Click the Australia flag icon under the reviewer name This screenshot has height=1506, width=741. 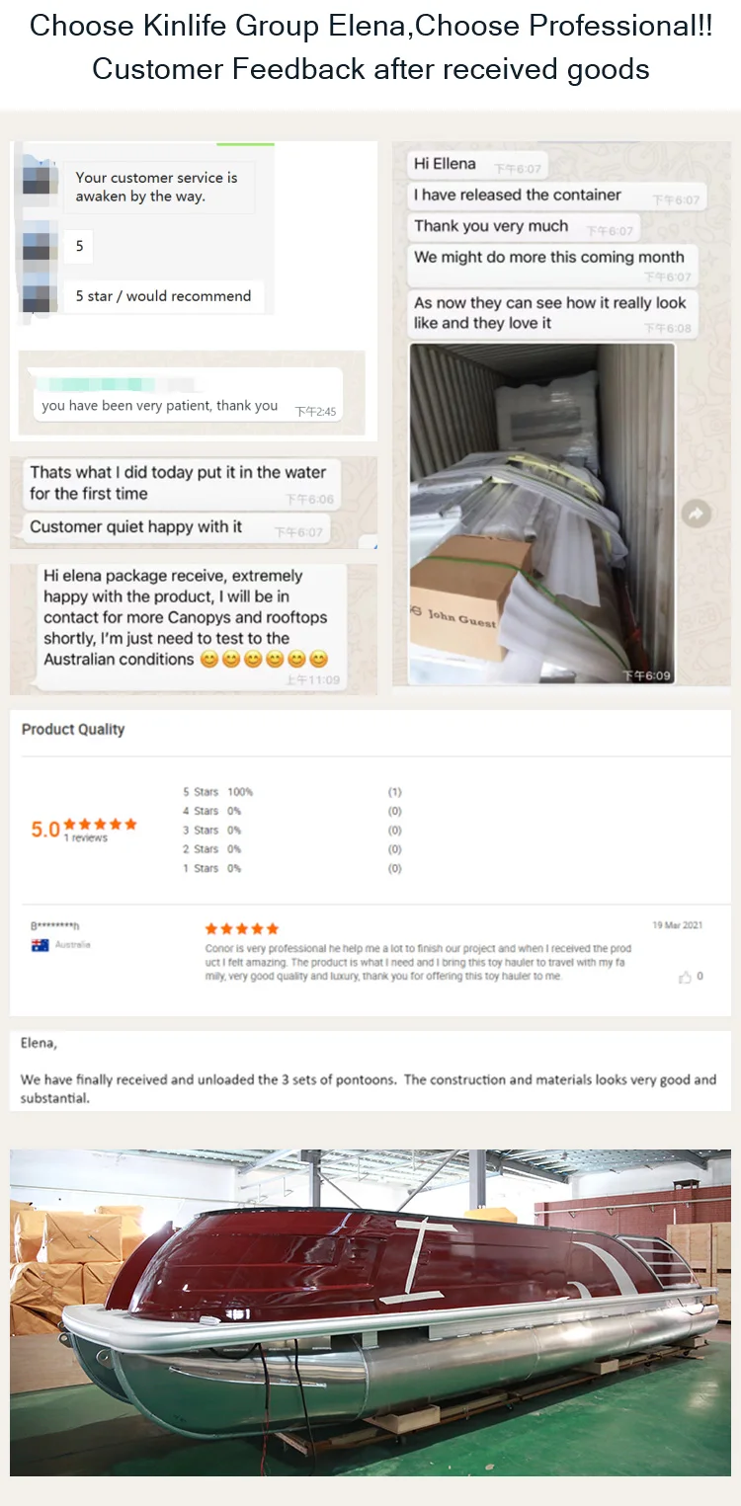pyautogui.click(x=41, y=945)
